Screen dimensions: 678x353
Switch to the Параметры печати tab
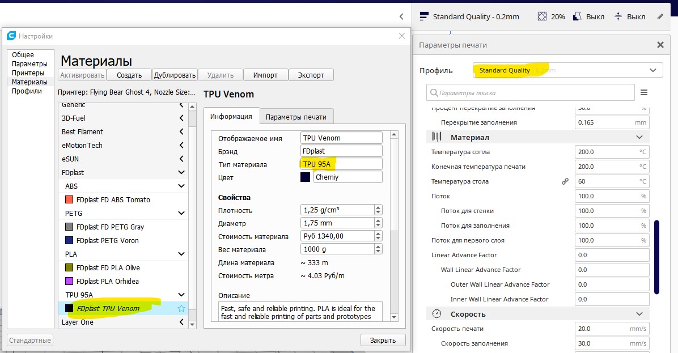tap(296, 117)
